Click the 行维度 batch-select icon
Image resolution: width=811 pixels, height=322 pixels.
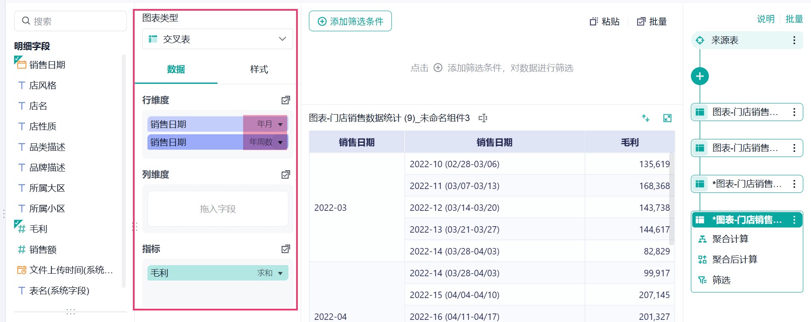(x=286, y=100)
